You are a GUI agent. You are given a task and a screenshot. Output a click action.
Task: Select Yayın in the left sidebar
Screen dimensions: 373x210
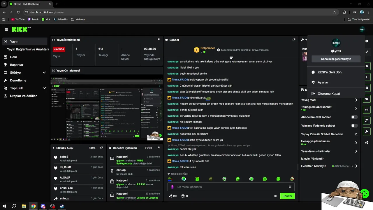pos(25,41)
